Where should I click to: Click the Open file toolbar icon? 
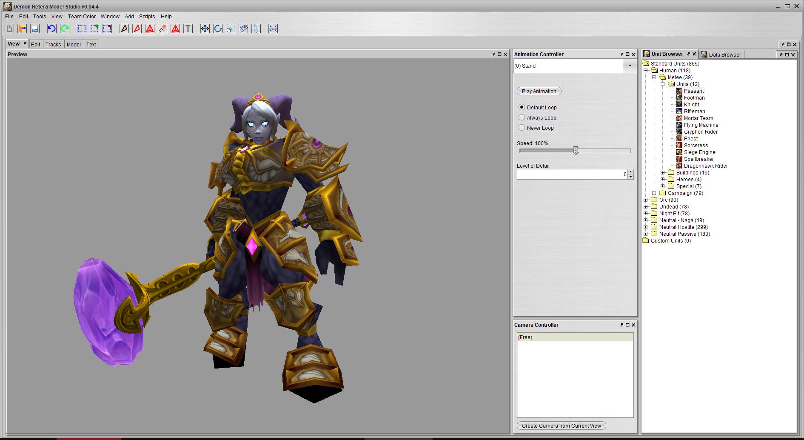[x=22, y=29]
